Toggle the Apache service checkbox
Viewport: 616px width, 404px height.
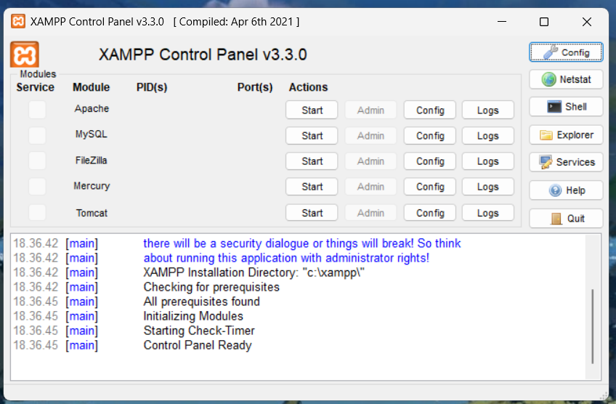pyautogui.click(x=37, y=110)
